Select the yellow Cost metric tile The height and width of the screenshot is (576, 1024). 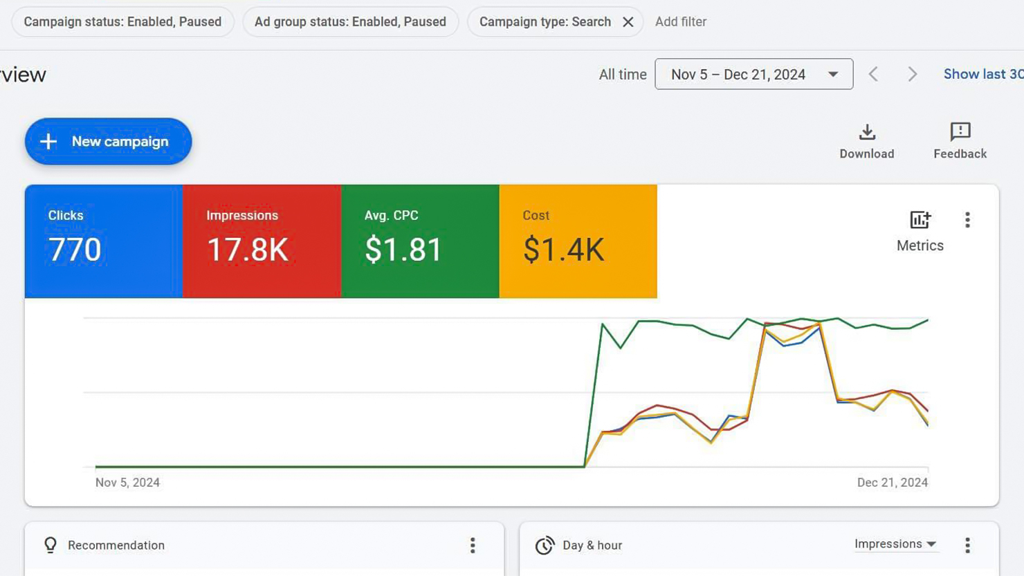click(x=578, y=241)
